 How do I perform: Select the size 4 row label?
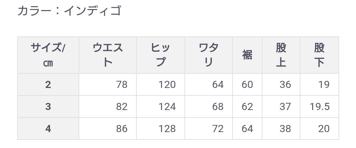click(x=48, y=129)
